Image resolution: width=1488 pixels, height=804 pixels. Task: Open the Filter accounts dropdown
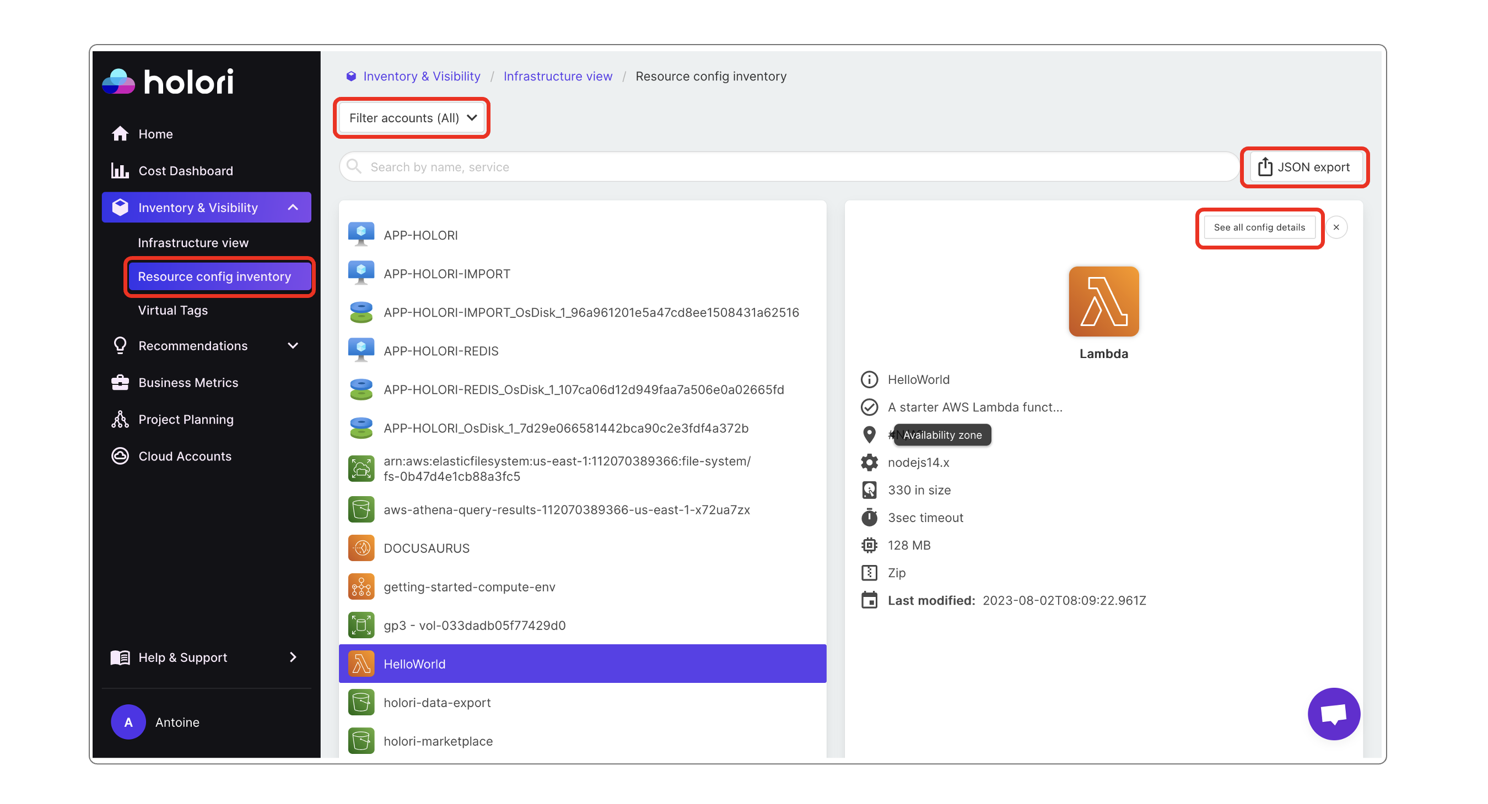(x=412, y=118)
